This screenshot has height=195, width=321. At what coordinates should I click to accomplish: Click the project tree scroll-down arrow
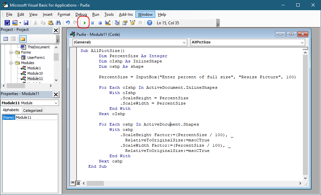tap(56, 80)
